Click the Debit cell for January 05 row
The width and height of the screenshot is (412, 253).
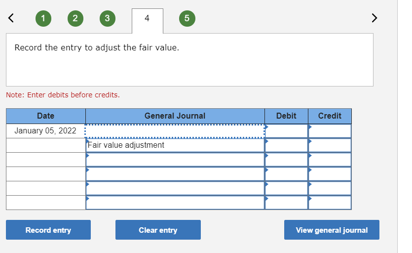[x=286, y=131]
